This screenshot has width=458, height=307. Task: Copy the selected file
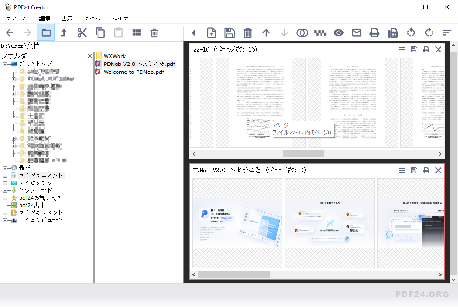100,33
